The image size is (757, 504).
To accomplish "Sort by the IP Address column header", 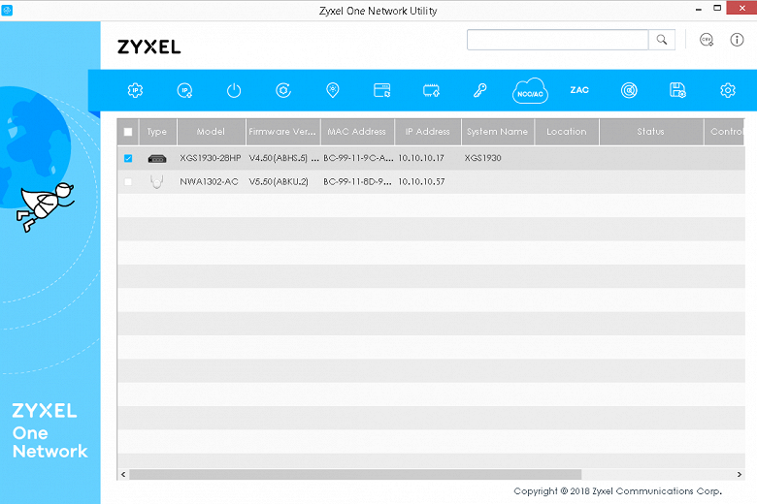I will point(428,132).
